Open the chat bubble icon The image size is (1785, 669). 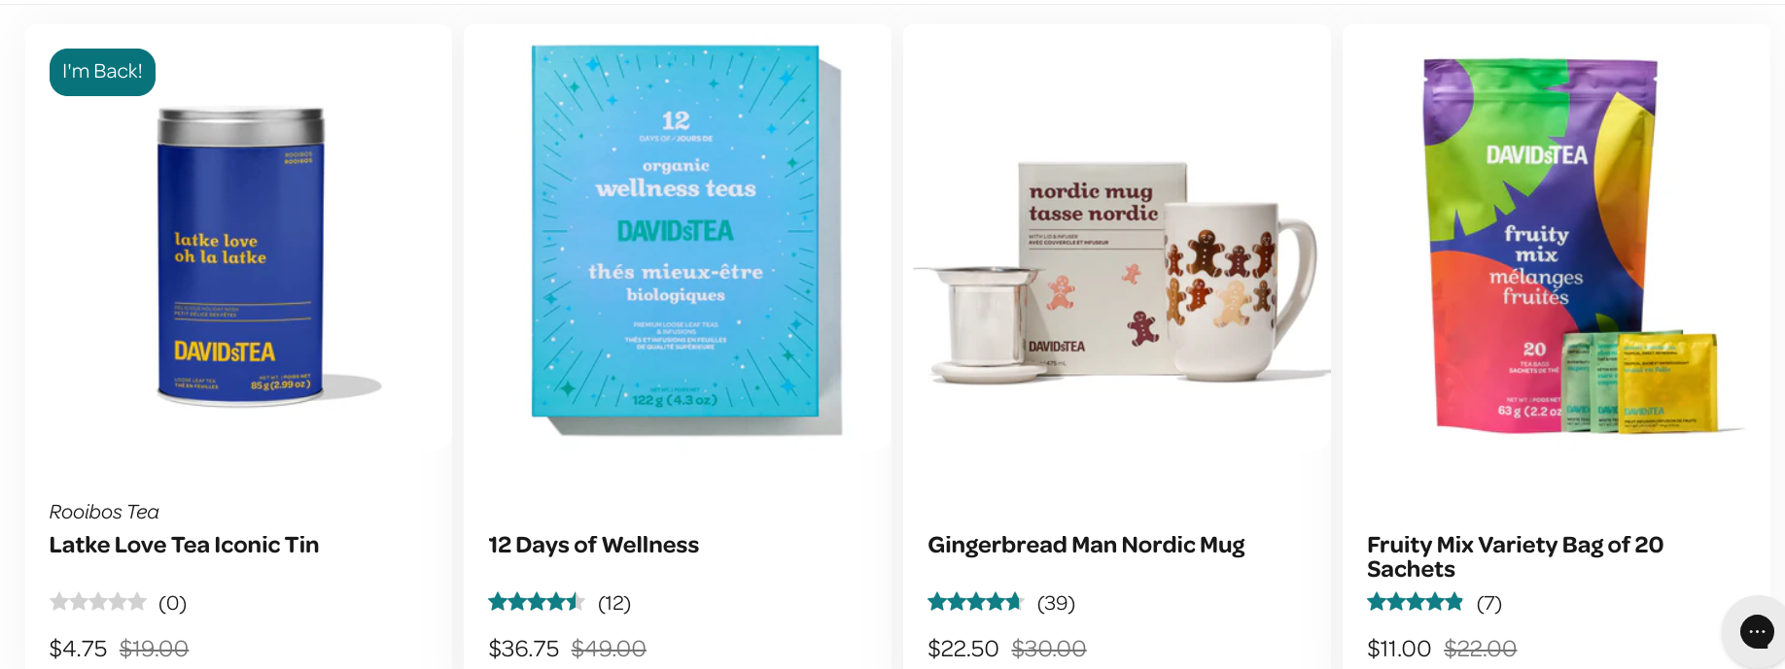point(1756,632)
